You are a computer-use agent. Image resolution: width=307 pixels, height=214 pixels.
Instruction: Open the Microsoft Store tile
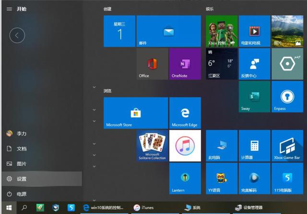(x=136, y=113)
